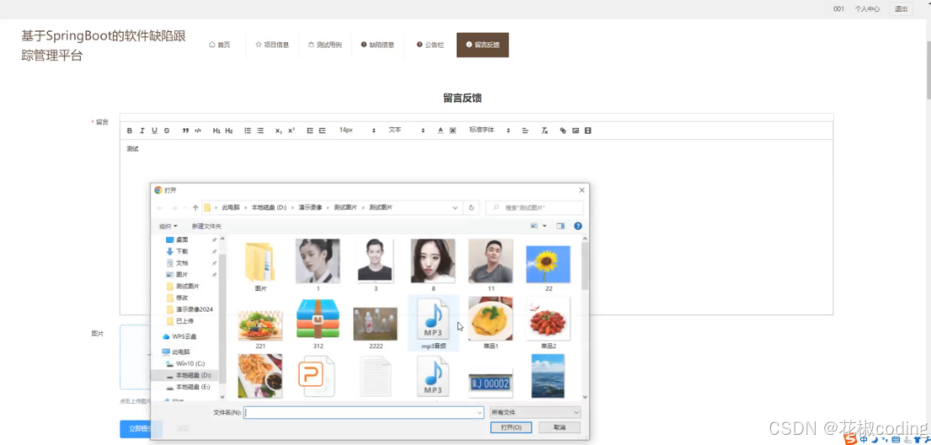Open the 缺陷信息 navigation tab
Viewport: 931px width, 445px height.
[378, 45]
